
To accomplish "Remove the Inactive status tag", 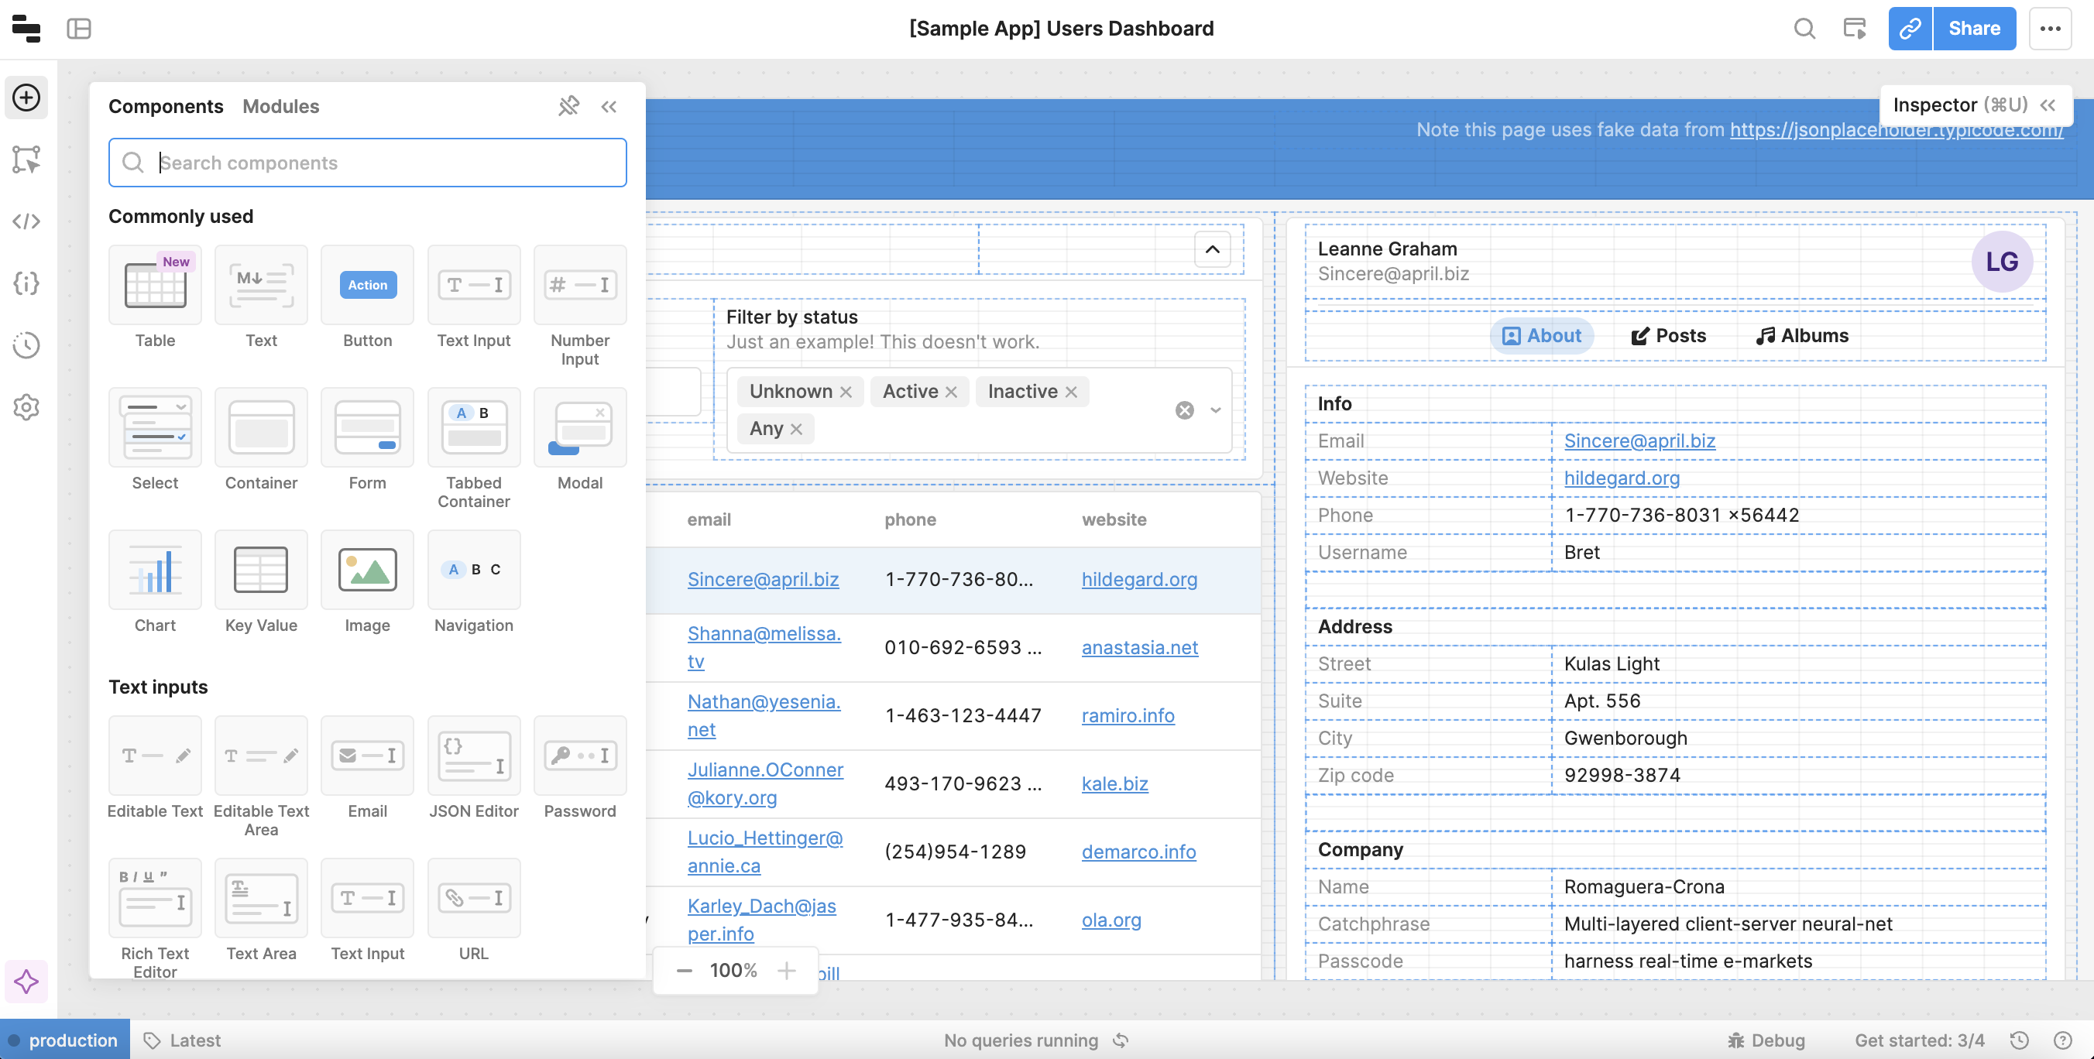I will (x=1070, y=392).
